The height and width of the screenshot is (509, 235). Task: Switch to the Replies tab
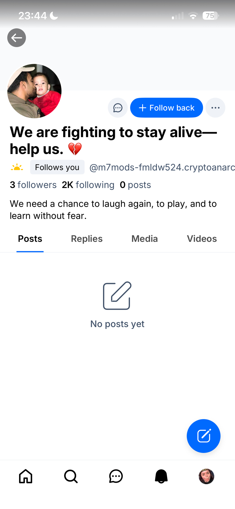pyautogui.click(x=87, y=239)
